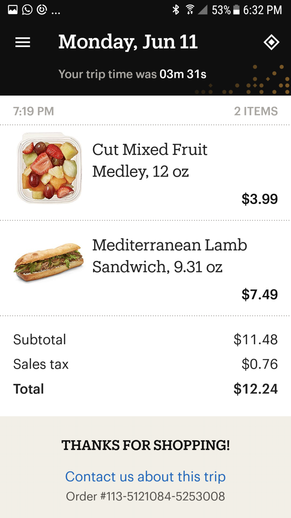Open the hamburger navigation menu
Viewport: 291px width, 518px height.
(23, 42)
